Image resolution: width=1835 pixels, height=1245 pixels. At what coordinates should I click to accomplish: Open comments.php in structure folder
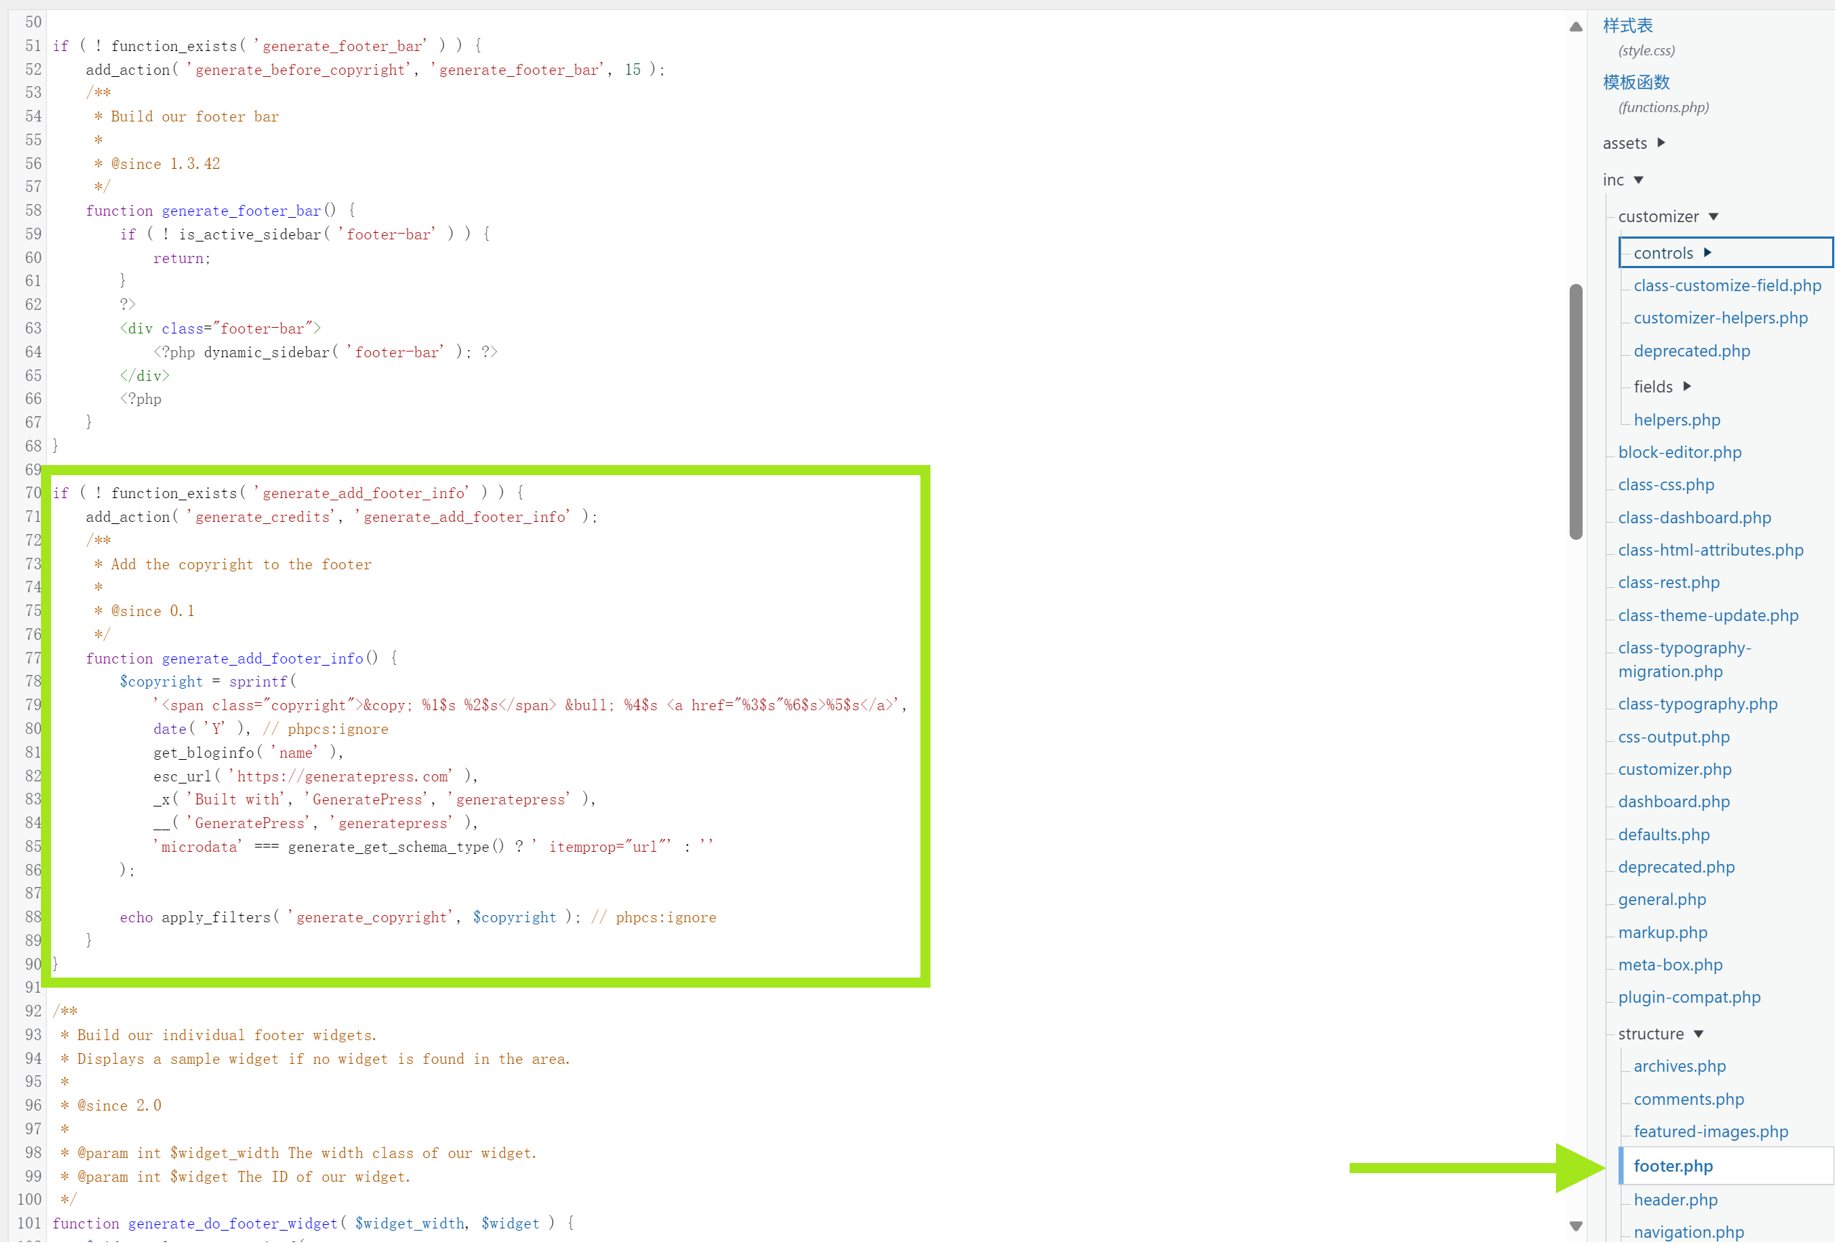(x=1688, y=1101)
